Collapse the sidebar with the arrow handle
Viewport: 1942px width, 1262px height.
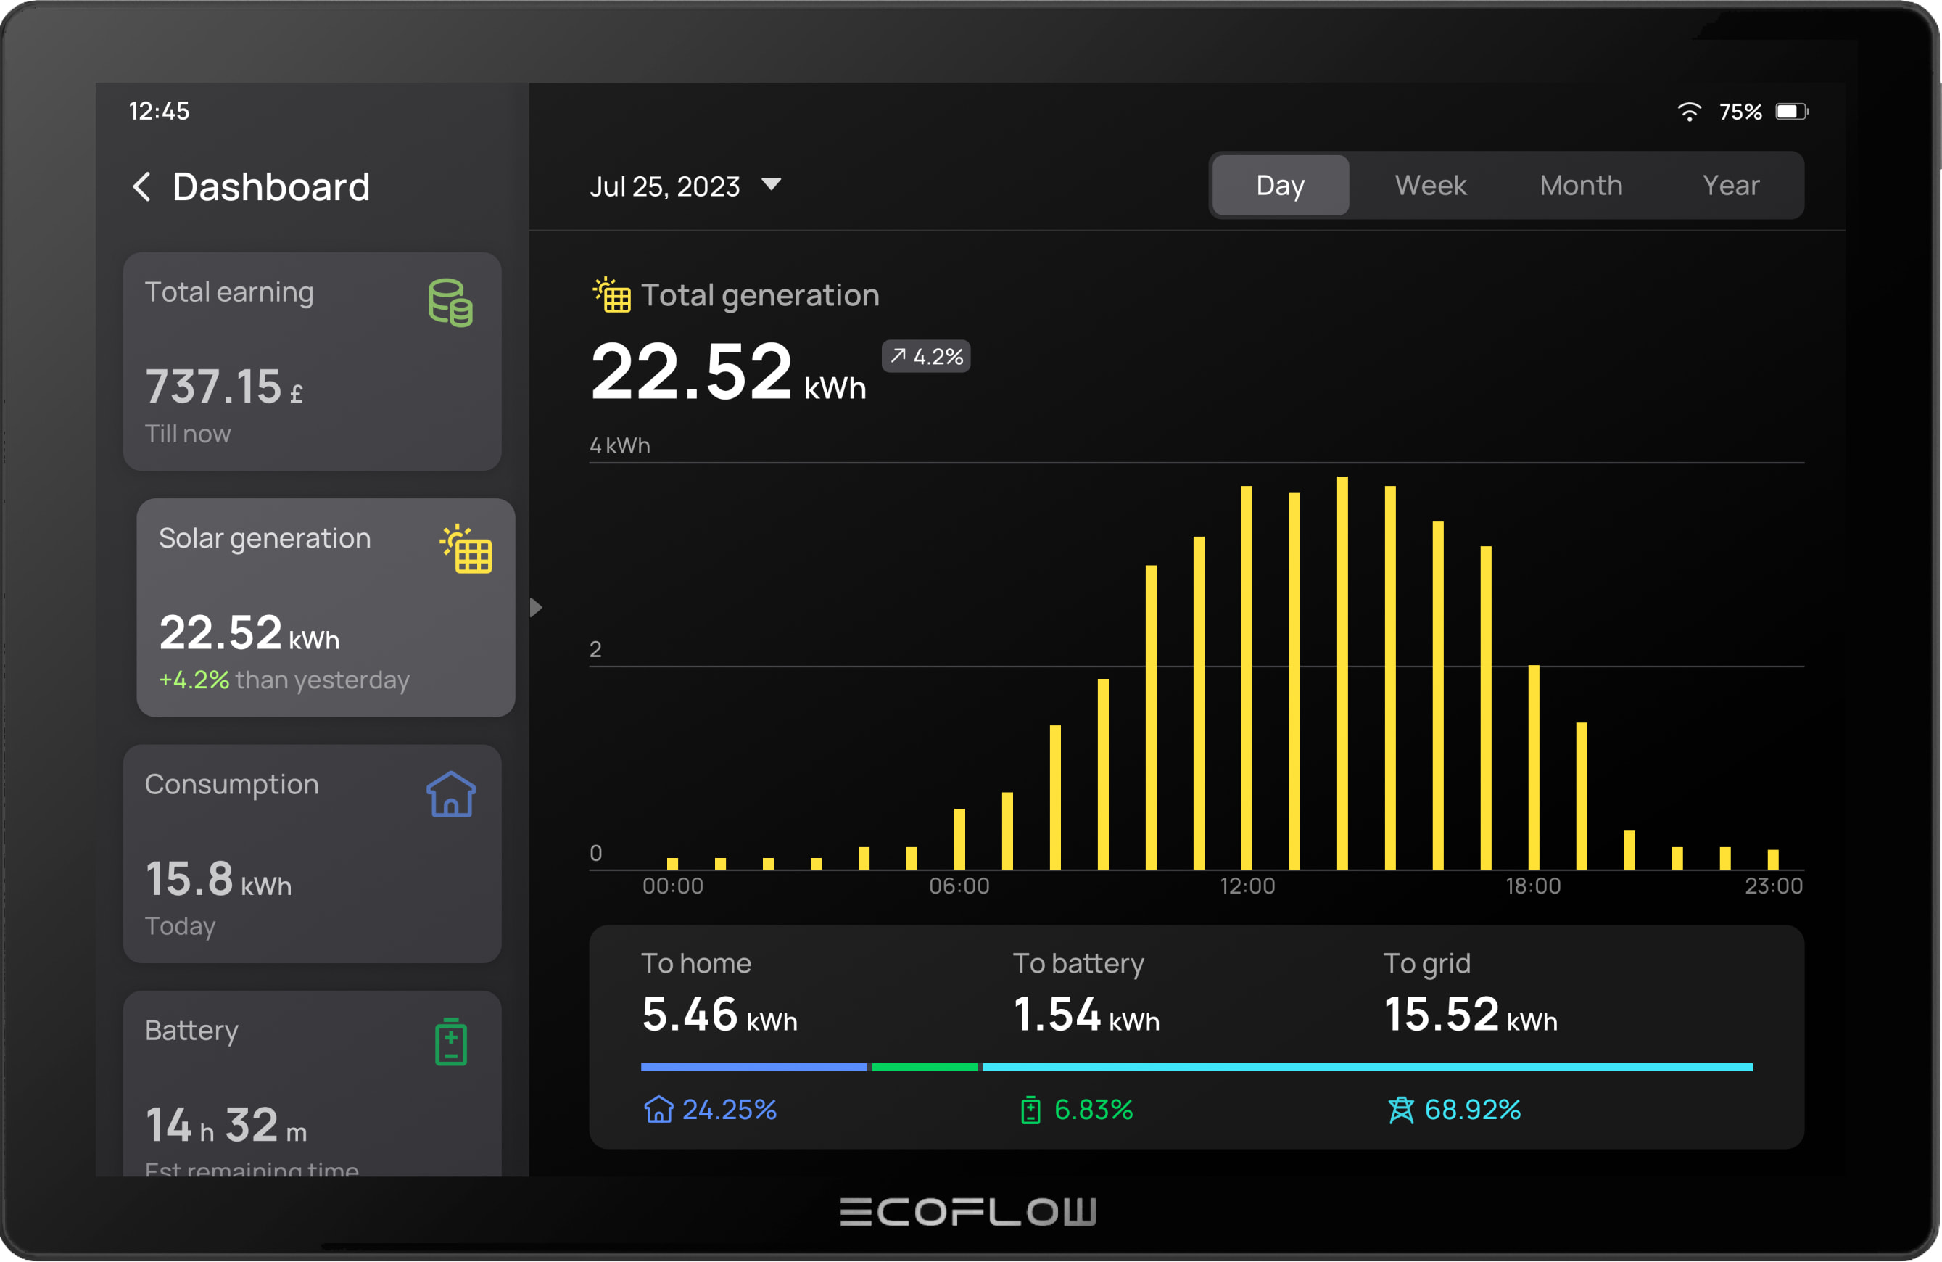(x=534, y=607)
